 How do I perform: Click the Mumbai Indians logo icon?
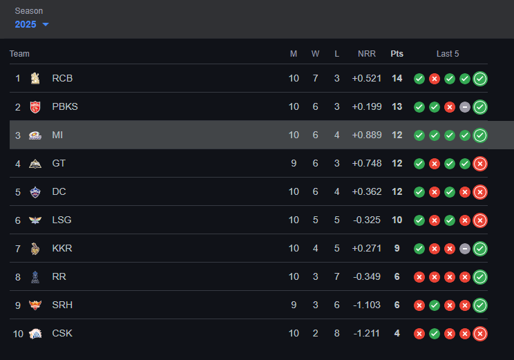coord(35,135)
